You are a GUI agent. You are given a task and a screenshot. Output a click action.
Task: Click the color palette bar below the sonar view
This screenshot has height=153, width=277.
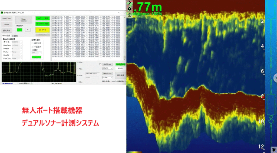134,152
